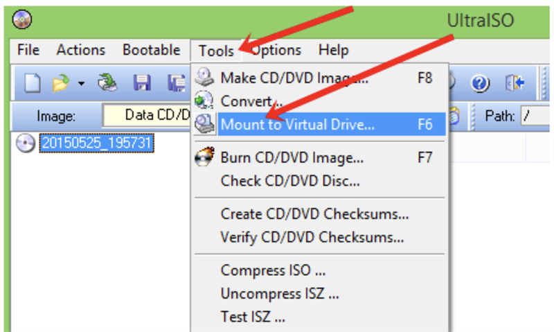This screenshot has height=332, width=554.
Task: Click the Open file folder icon
Action: pos(60,85)
